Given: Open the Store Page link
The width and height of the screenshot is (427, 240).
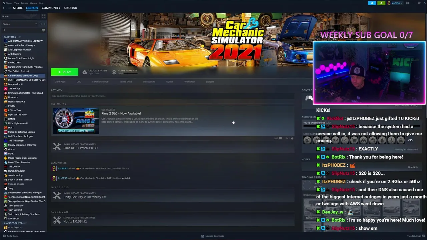Looking at the screenshot, I should pyautogui.click(x=60, y=82).
